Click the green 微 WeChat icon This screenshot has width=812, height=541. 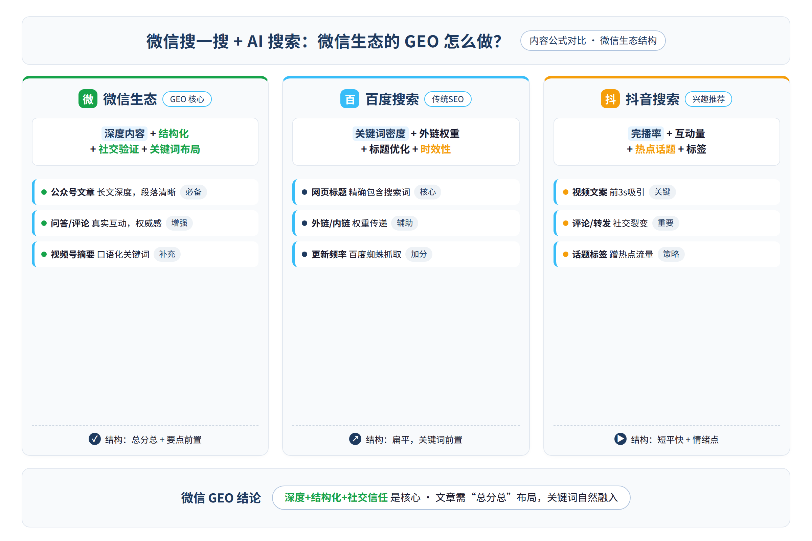[88, 99]
